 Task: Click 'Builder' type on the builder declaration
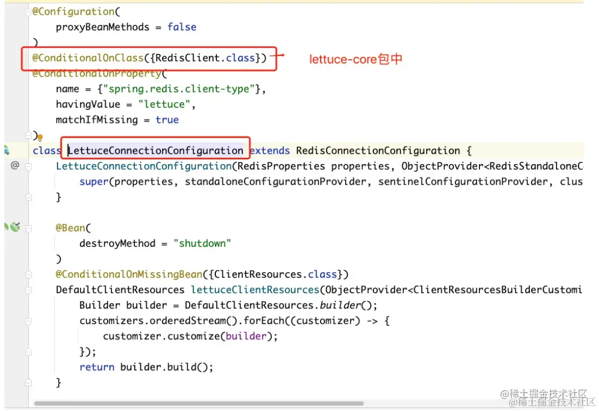tap(99, 305)
